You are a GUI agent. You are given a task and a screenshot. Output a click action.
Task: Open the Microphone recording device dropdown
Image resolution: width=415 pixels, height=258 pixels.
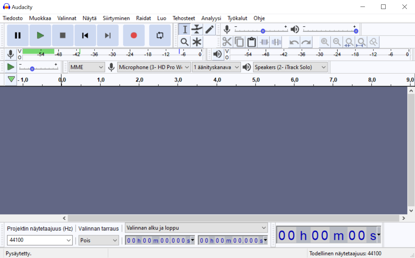coord(154,67)
